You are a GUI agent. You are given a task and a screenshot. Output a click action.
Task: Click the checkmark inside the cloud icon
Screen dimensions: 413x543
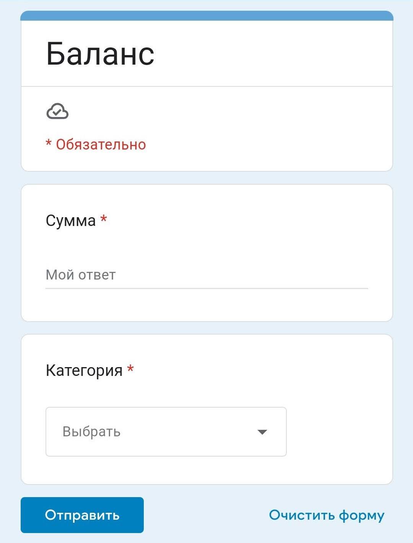[57, 113]
